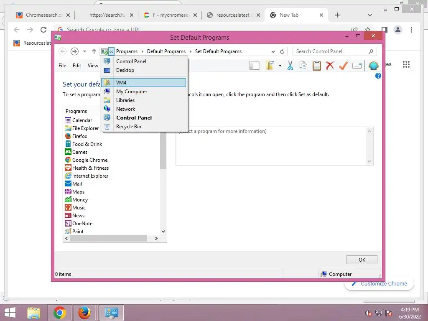This screenshot has height=321, width=428.
Task: Select OneNote in the Programs list
Action: (79, 223)
